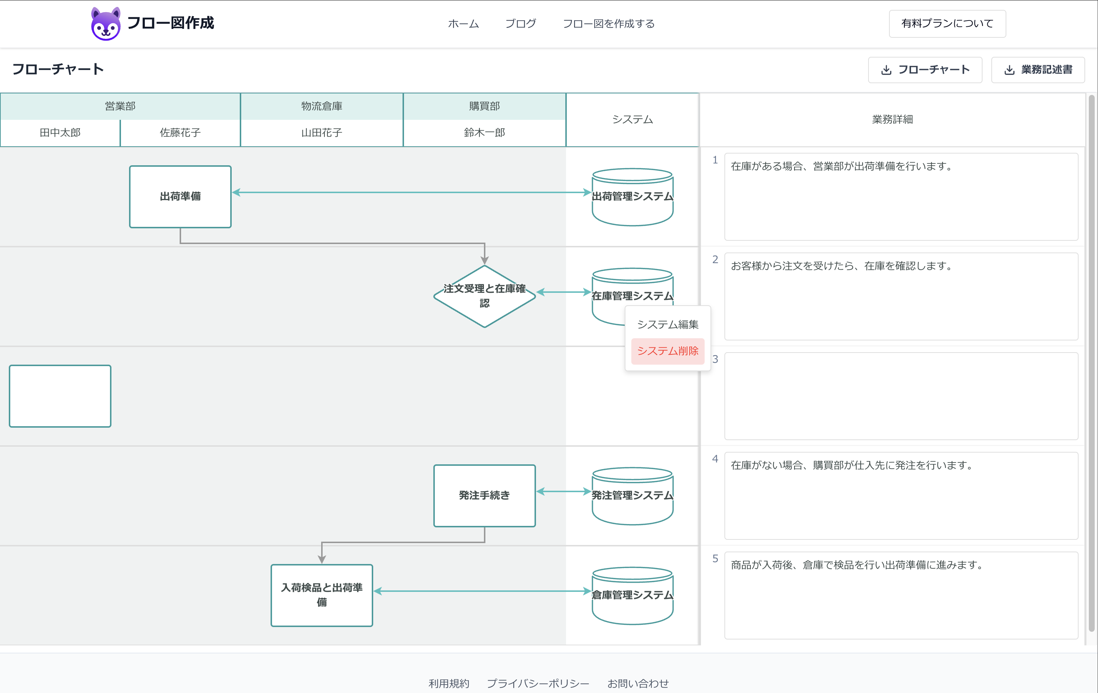The height and width of the screenshot is (693, 1098).
Task: Download via the フローチャート button
Action: pyautogui.click(x=925, y=70)
